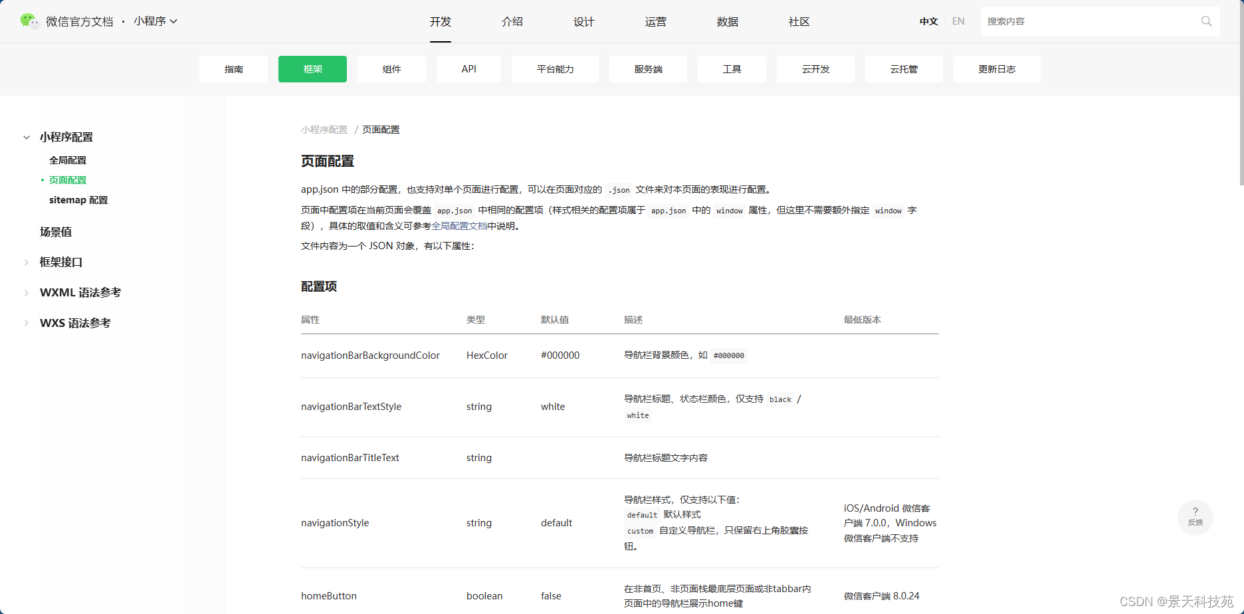The width and height of the screenshot is (1244, 614).
Task: Open the 云开发 tab
Action: (815, 68)
